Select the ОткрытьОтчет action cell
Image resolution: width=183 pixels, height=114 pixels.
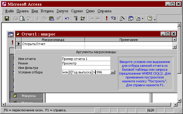[x=53, y=44]
